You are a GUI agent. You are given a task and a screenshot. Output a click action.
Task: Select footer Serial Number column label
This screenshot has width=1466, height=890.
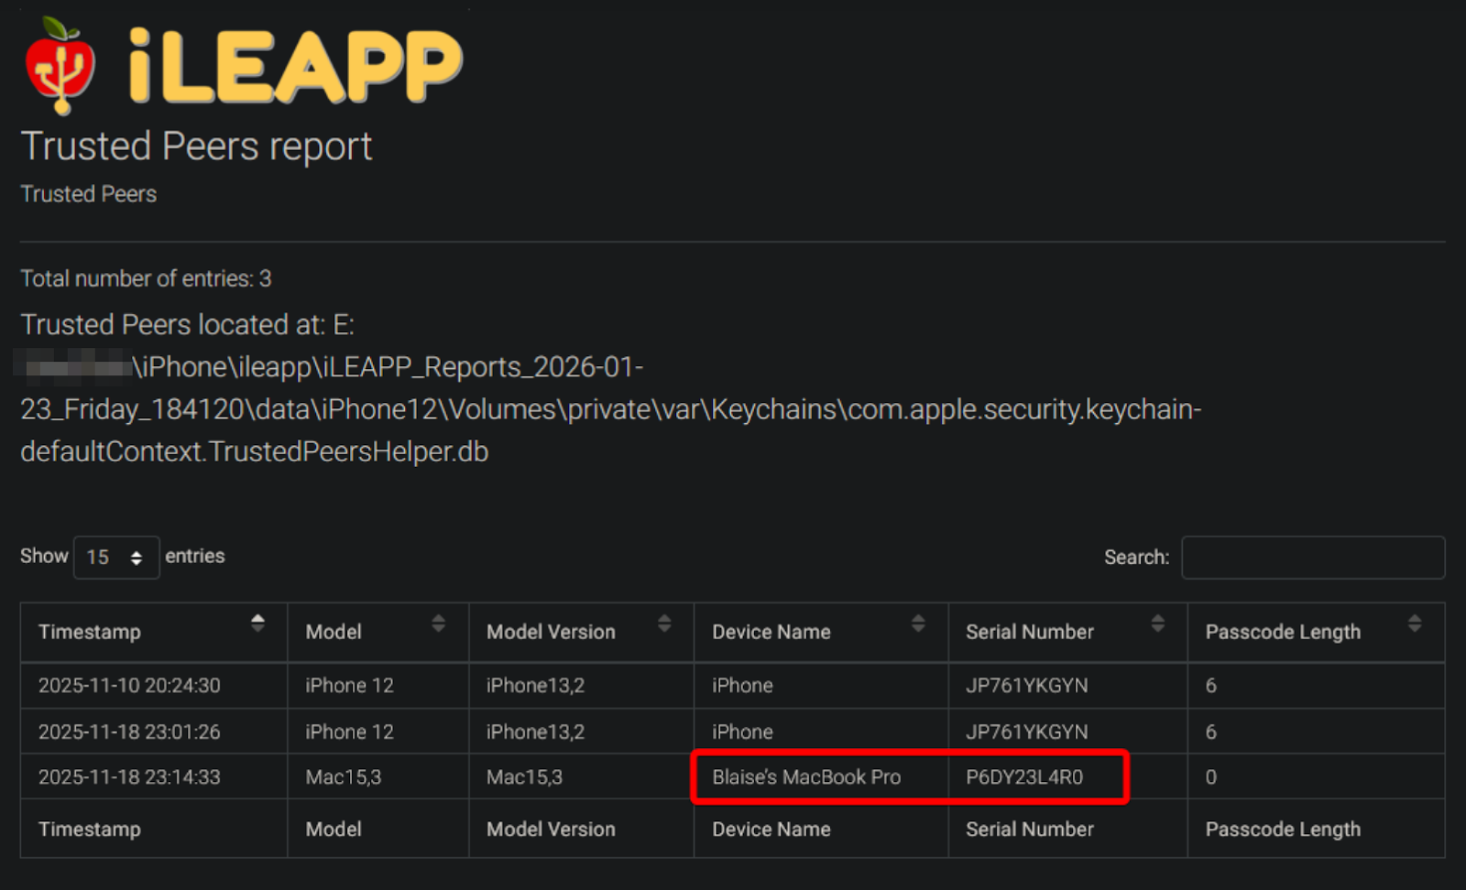point(1030,829)
